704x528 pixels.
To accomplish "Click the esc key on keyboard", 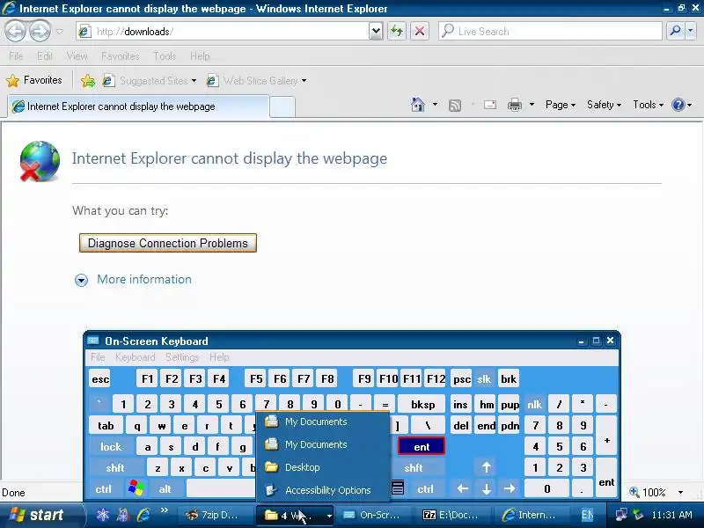I will [x=100, y=379].
